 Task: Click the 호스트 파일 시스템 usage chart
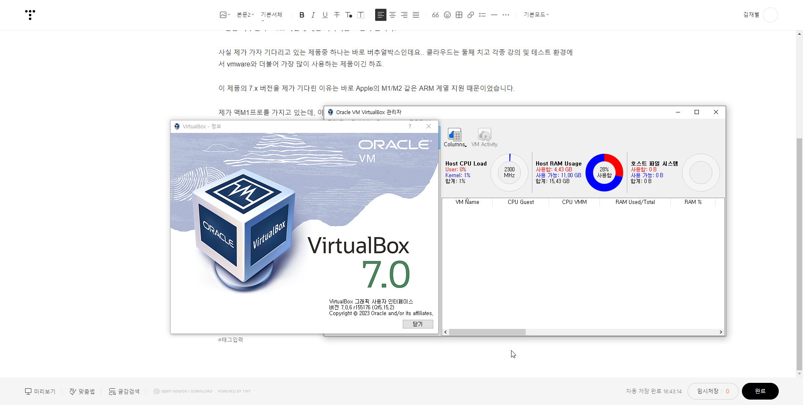point(701,172)
